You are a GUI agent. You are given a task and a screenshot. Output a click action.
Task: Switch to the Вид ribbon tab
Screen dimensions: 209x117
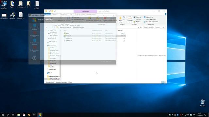[x=71, y=14]
